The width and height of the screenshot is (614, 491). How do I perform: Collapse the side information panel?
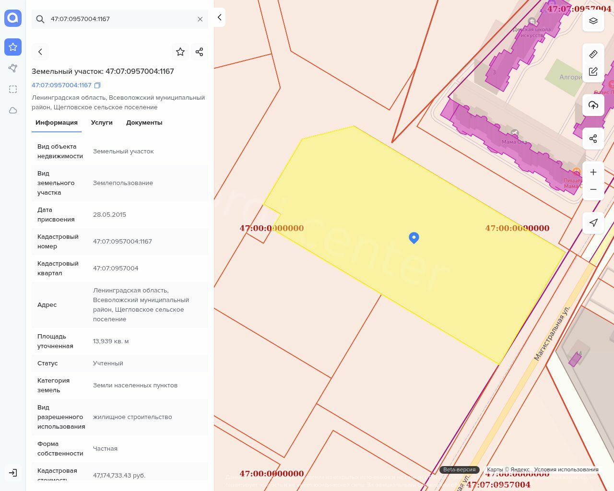[219, 17]
